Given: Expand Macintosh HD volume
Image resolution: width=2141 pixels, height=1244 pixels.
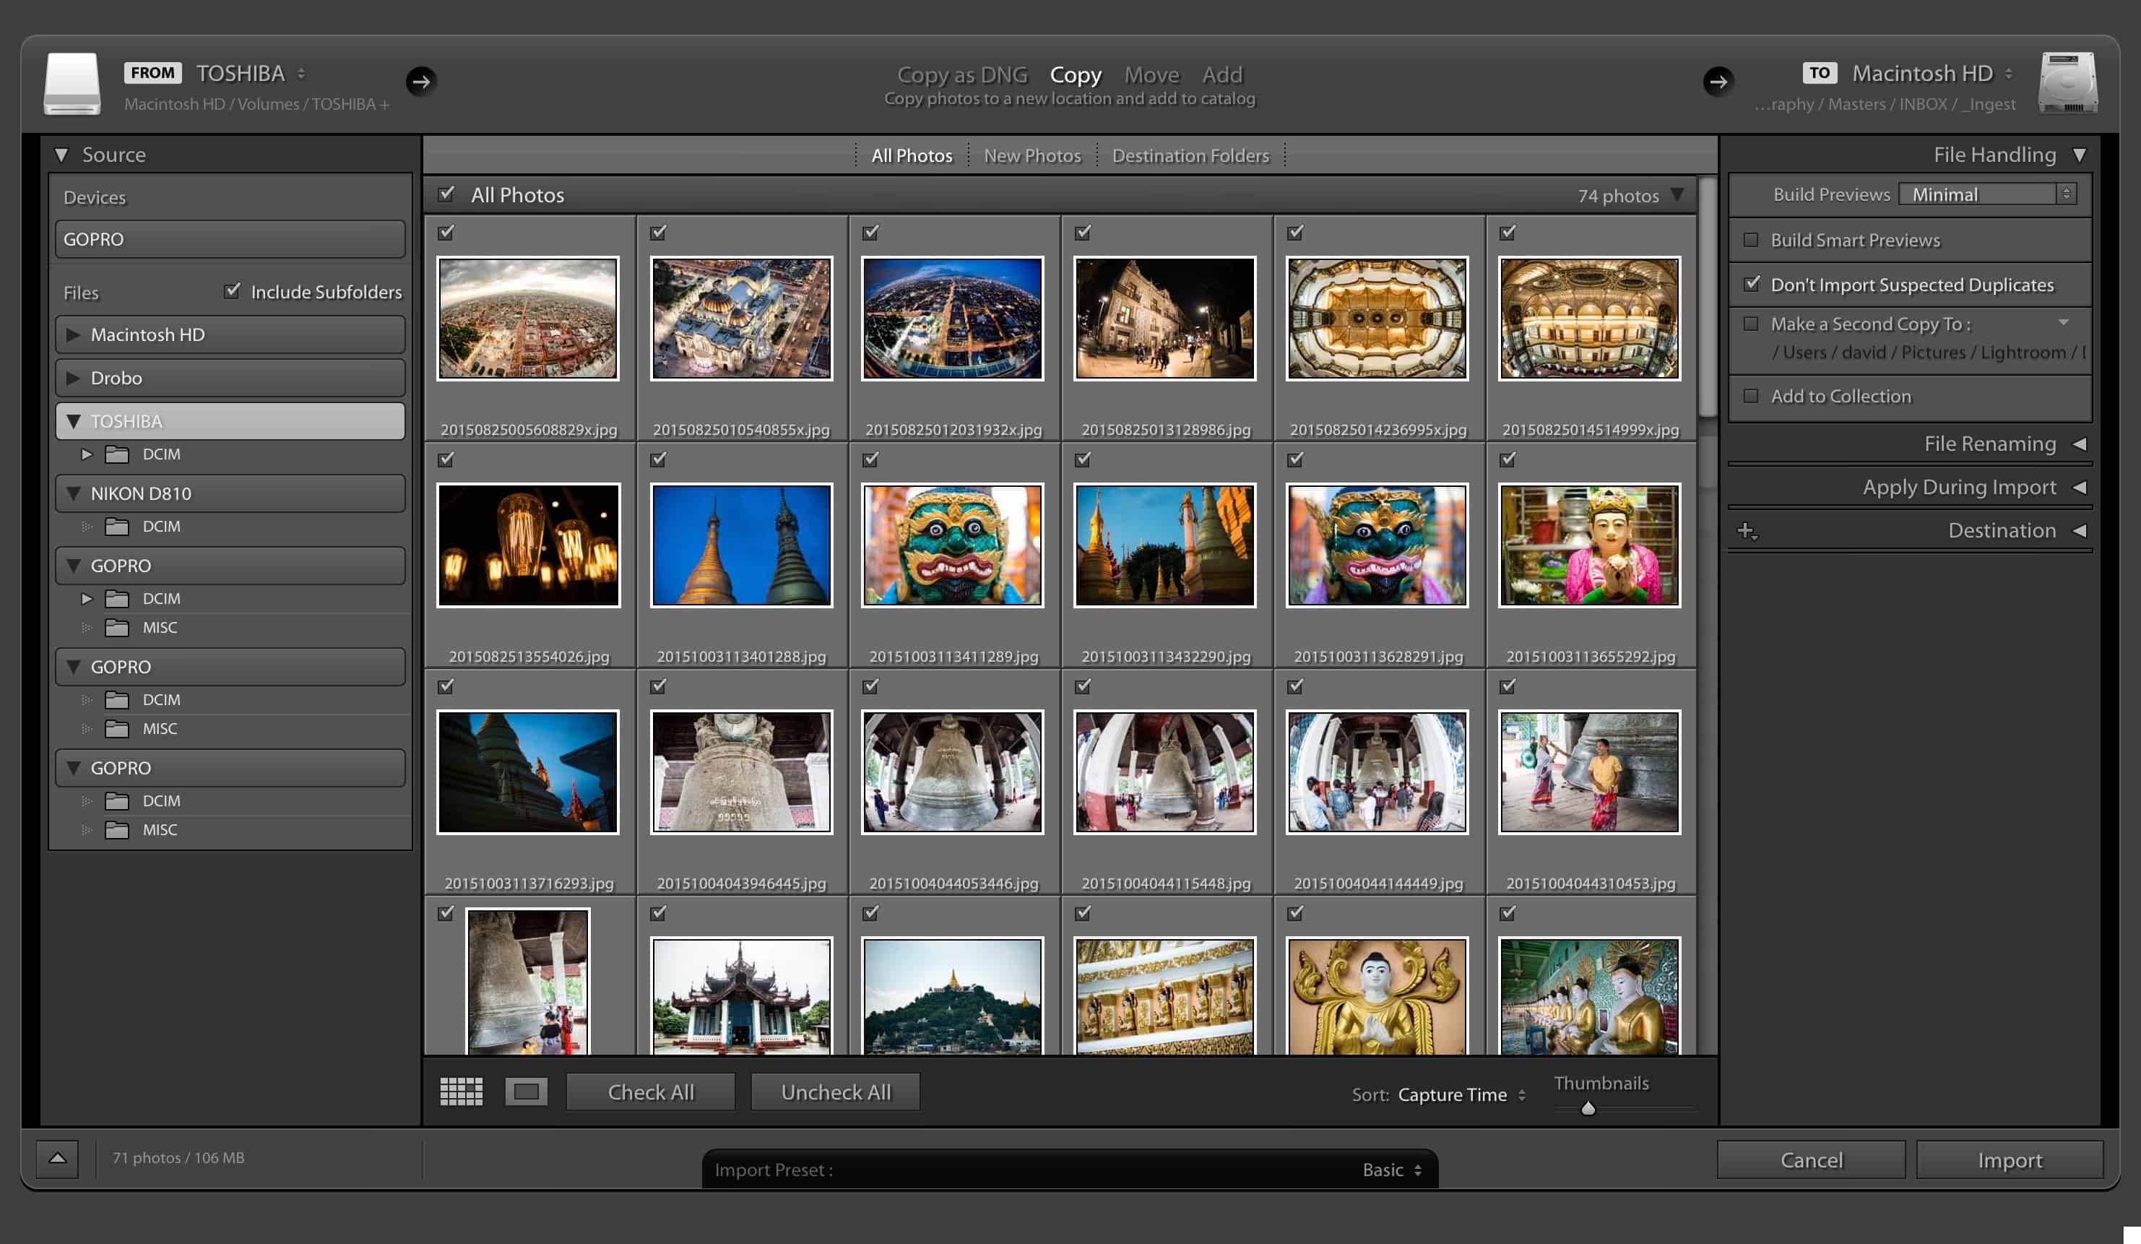Looking at the screenshot, I should tap(73, 334).
